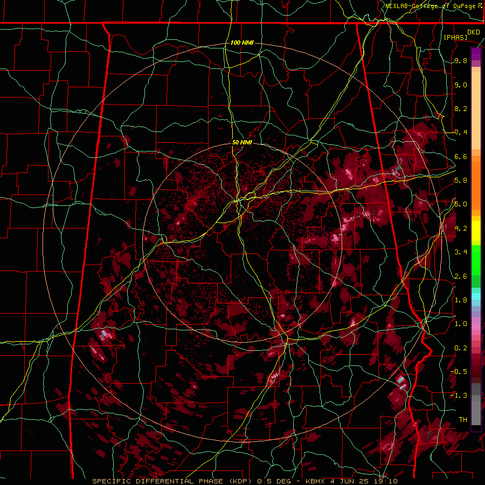The width and height of the screenshot is (485, 485).
Task: Click the 0.2 value on the scale
Action: pyautogui.click(x=461, y=348)
